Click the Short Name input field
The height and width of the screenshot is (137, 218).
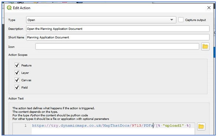coord(118,37)
